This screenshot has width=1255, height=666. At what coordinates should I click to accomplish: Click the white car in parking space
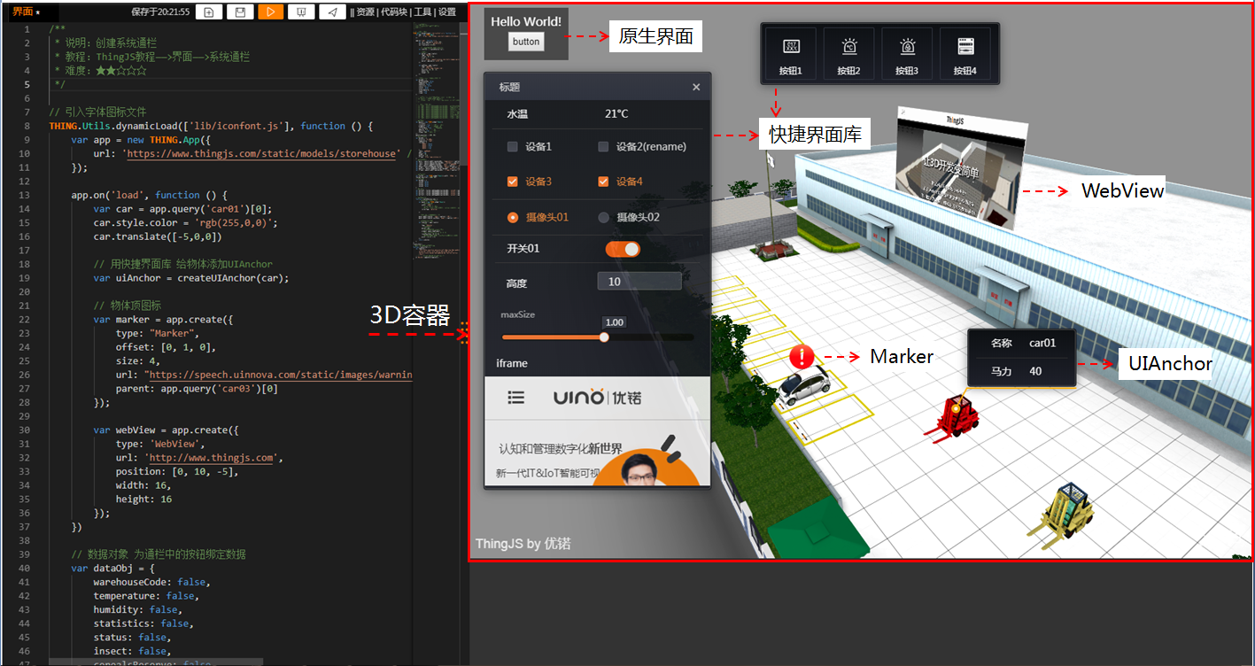pyautogui.click(x=803, y=386)
